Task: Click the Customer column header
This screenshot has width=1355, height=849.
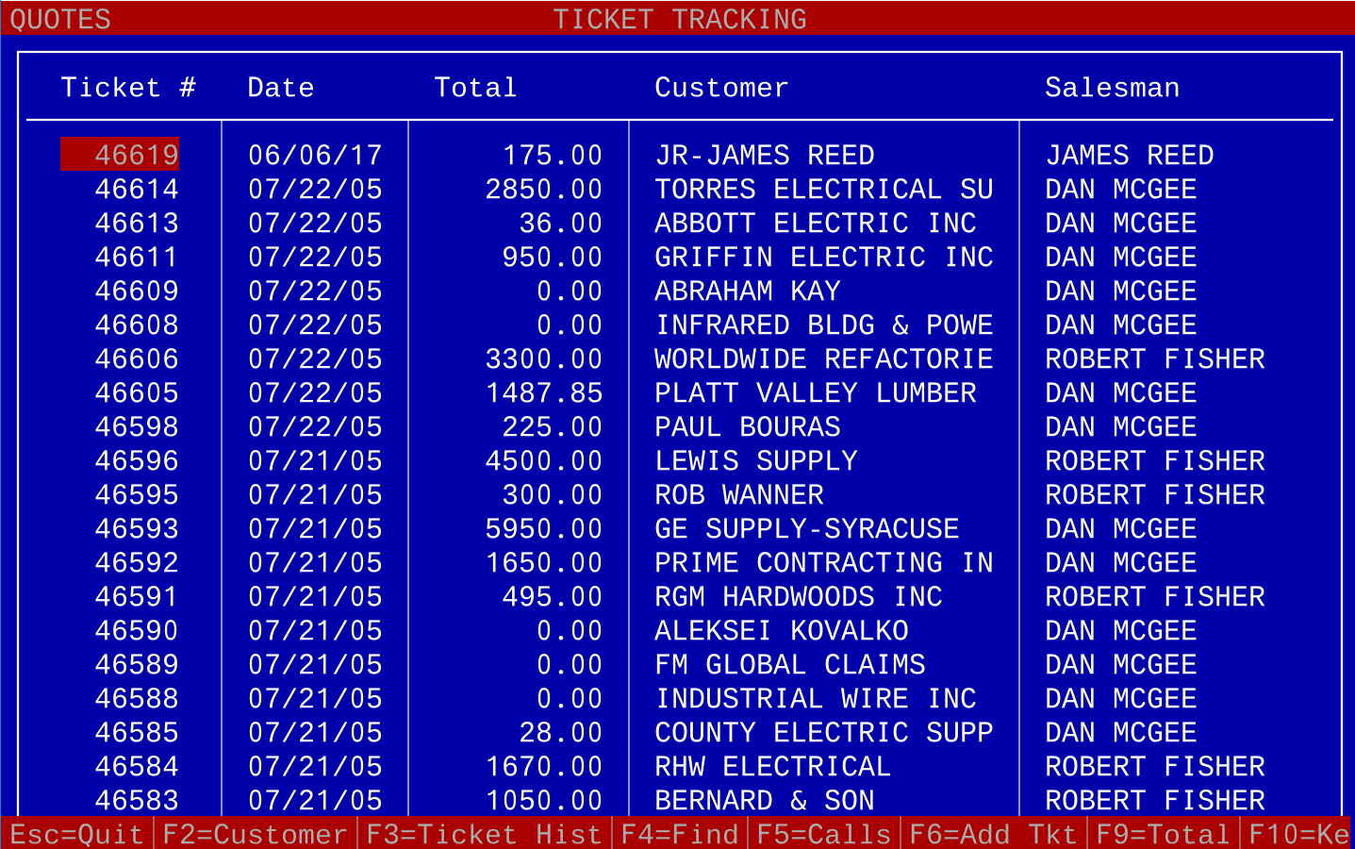Action: point(721,88)
